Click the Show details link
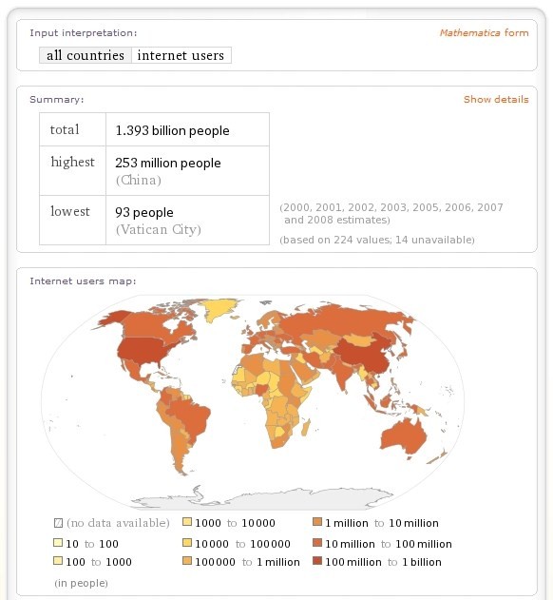The width and height of the screenshot is (553, 600). [496, 100]
